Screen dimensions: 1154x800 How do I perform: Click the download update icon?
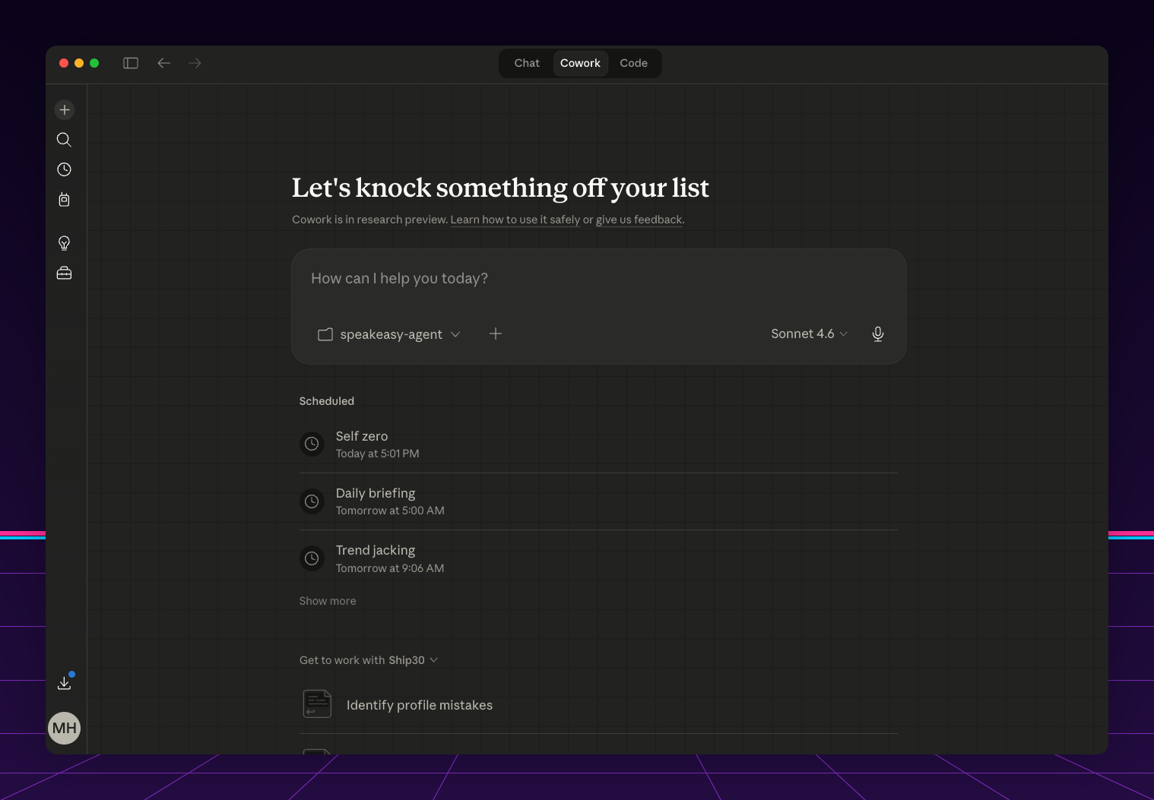pos(65,683)
